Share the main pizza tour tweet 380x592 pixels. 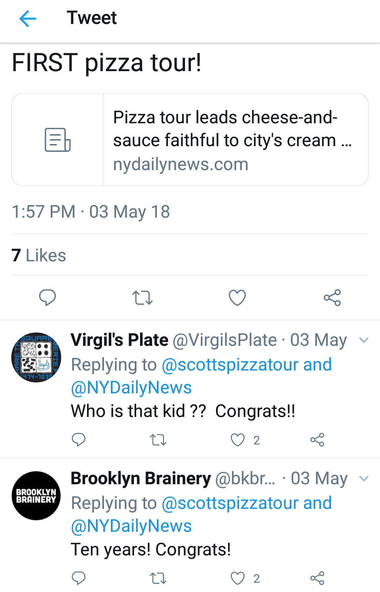[x=332, y=298]
